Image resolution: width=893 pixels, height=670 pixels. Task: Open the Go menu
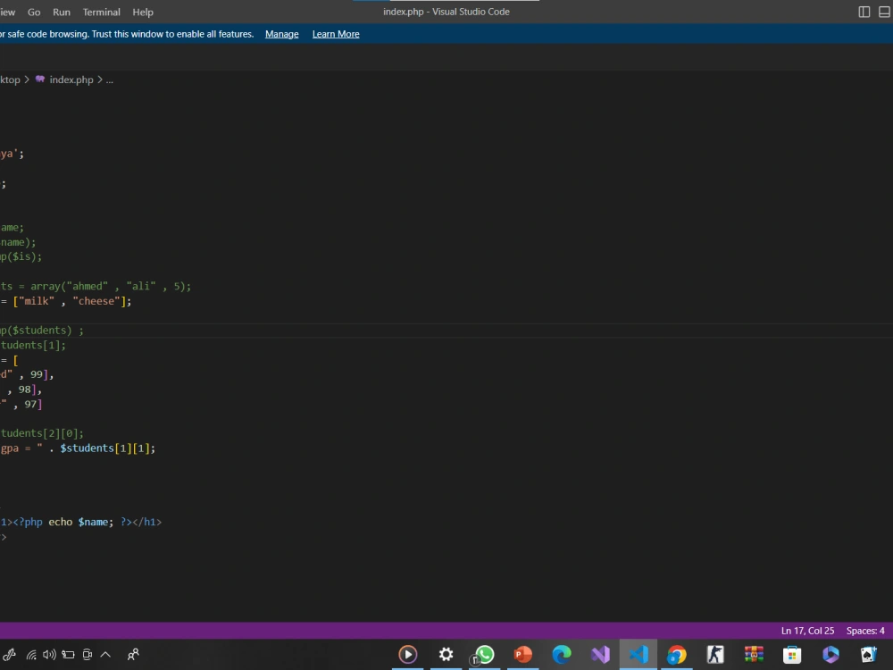(x=34, y=12)
